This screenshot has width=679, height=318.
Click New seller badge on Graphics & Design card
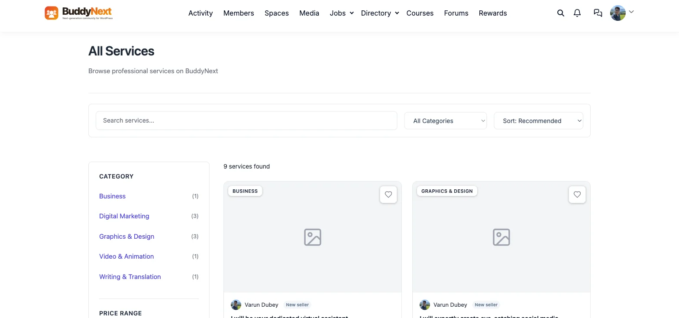click(x=486, y=305)
